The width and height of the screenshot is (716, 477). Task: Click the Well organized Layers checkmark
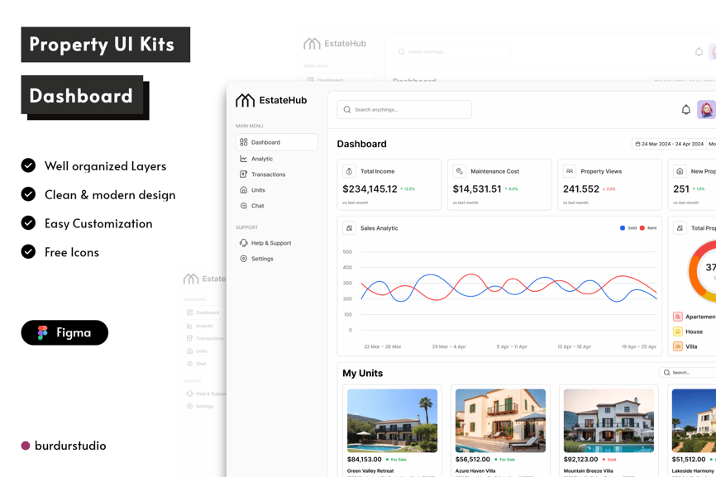click(28, 165)
